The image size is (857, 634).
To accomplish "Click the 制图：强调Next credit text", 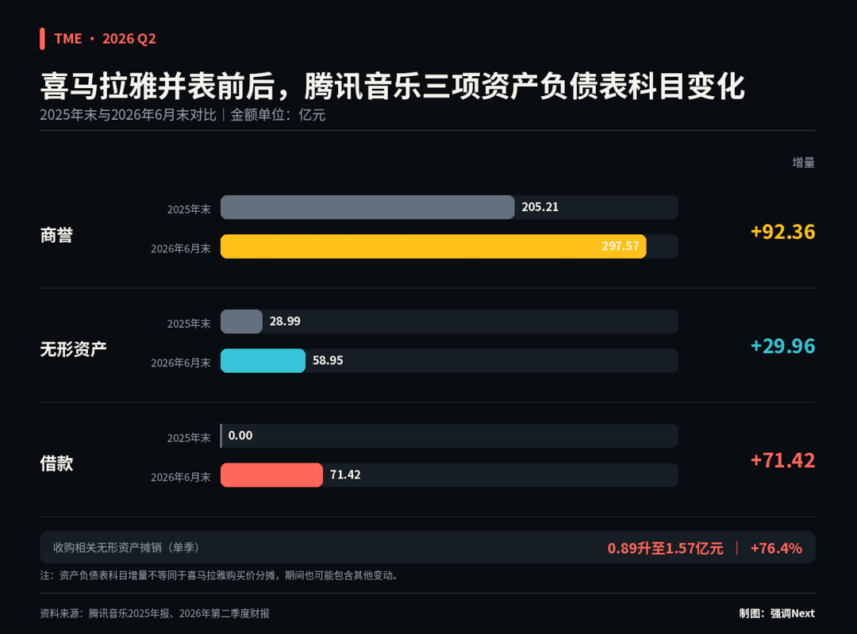I will point(777,613).
